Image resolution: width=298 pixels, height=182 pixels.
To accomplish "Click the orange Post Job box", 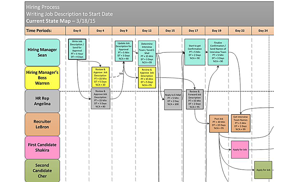I will [x=219, y=123].
